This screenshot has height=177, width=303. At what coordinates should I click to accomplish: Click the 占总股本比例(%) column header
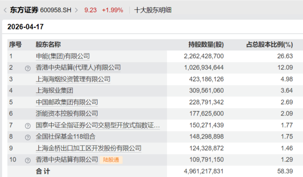point(270,45)
